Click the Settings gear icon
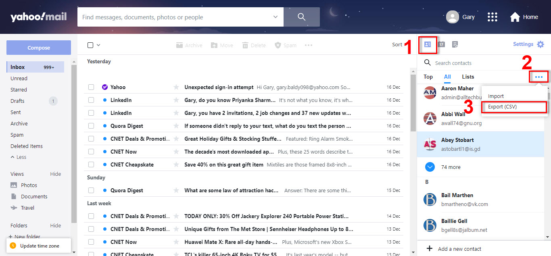The width and height of the screenshot is (551, 256). 541,44
